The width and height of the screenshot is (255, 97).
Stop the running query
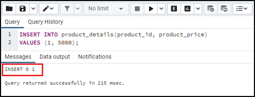point(138,9)
